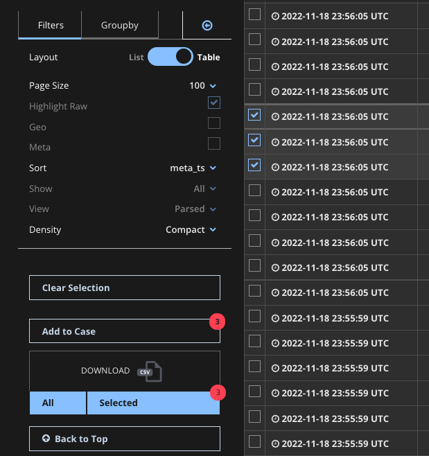Open the Page Size 100 dropdown
Viewport: 429px width, 456px height.
click(x=203, y=85)
